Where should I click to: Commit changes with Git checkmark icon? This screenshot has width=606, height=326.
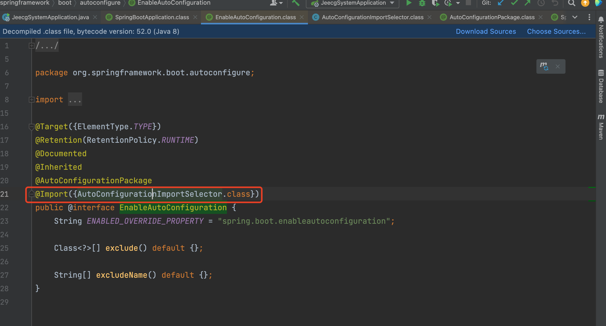[x=514, y=3]
